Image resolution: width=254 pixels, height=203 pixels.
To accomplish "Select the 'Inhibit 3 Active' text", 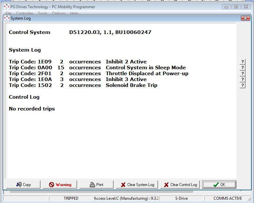I will coord(126,79).
